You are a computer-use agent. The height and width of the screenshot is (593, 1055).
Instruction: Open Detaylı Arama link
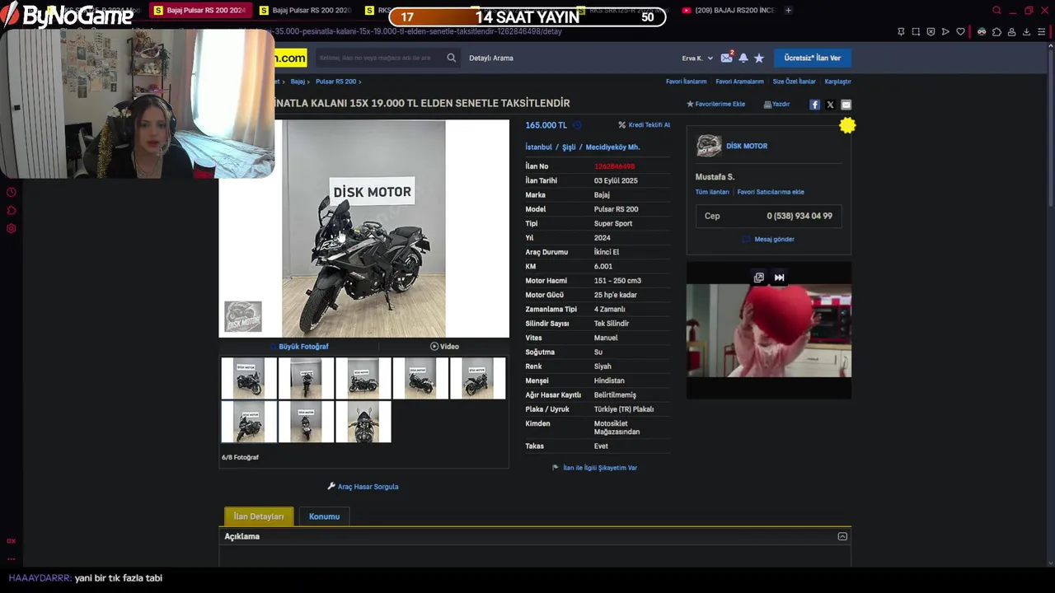tap(491, 58)
